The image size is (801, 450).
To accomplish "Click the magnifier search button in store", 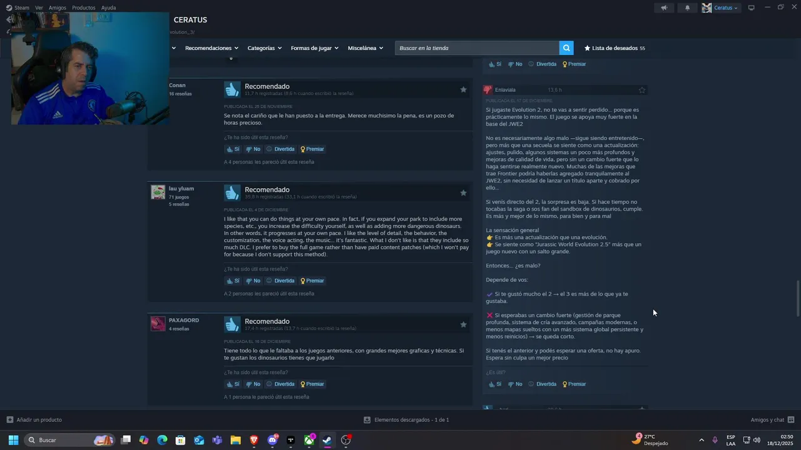I will [566, 48].
